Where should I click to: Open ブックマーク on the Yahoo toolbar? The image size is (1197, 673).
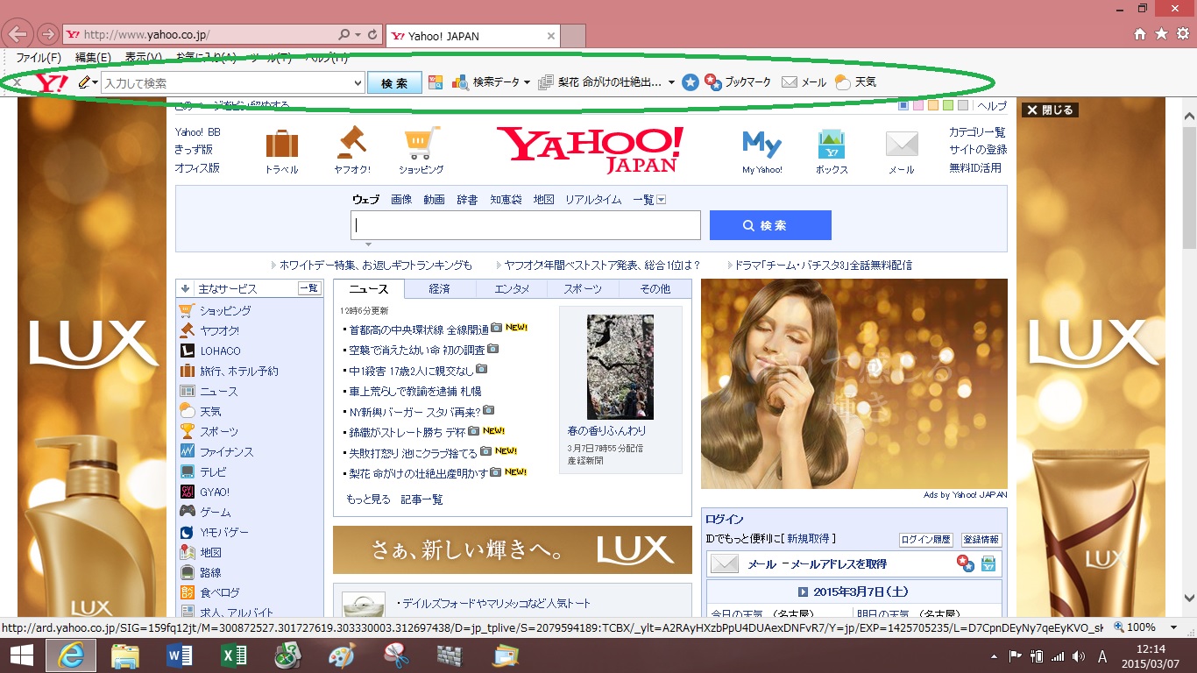click(x=738, y=82)
